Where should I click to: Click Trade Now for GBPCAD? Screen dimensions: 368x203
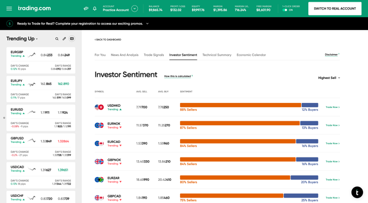[x=332, y=197]
